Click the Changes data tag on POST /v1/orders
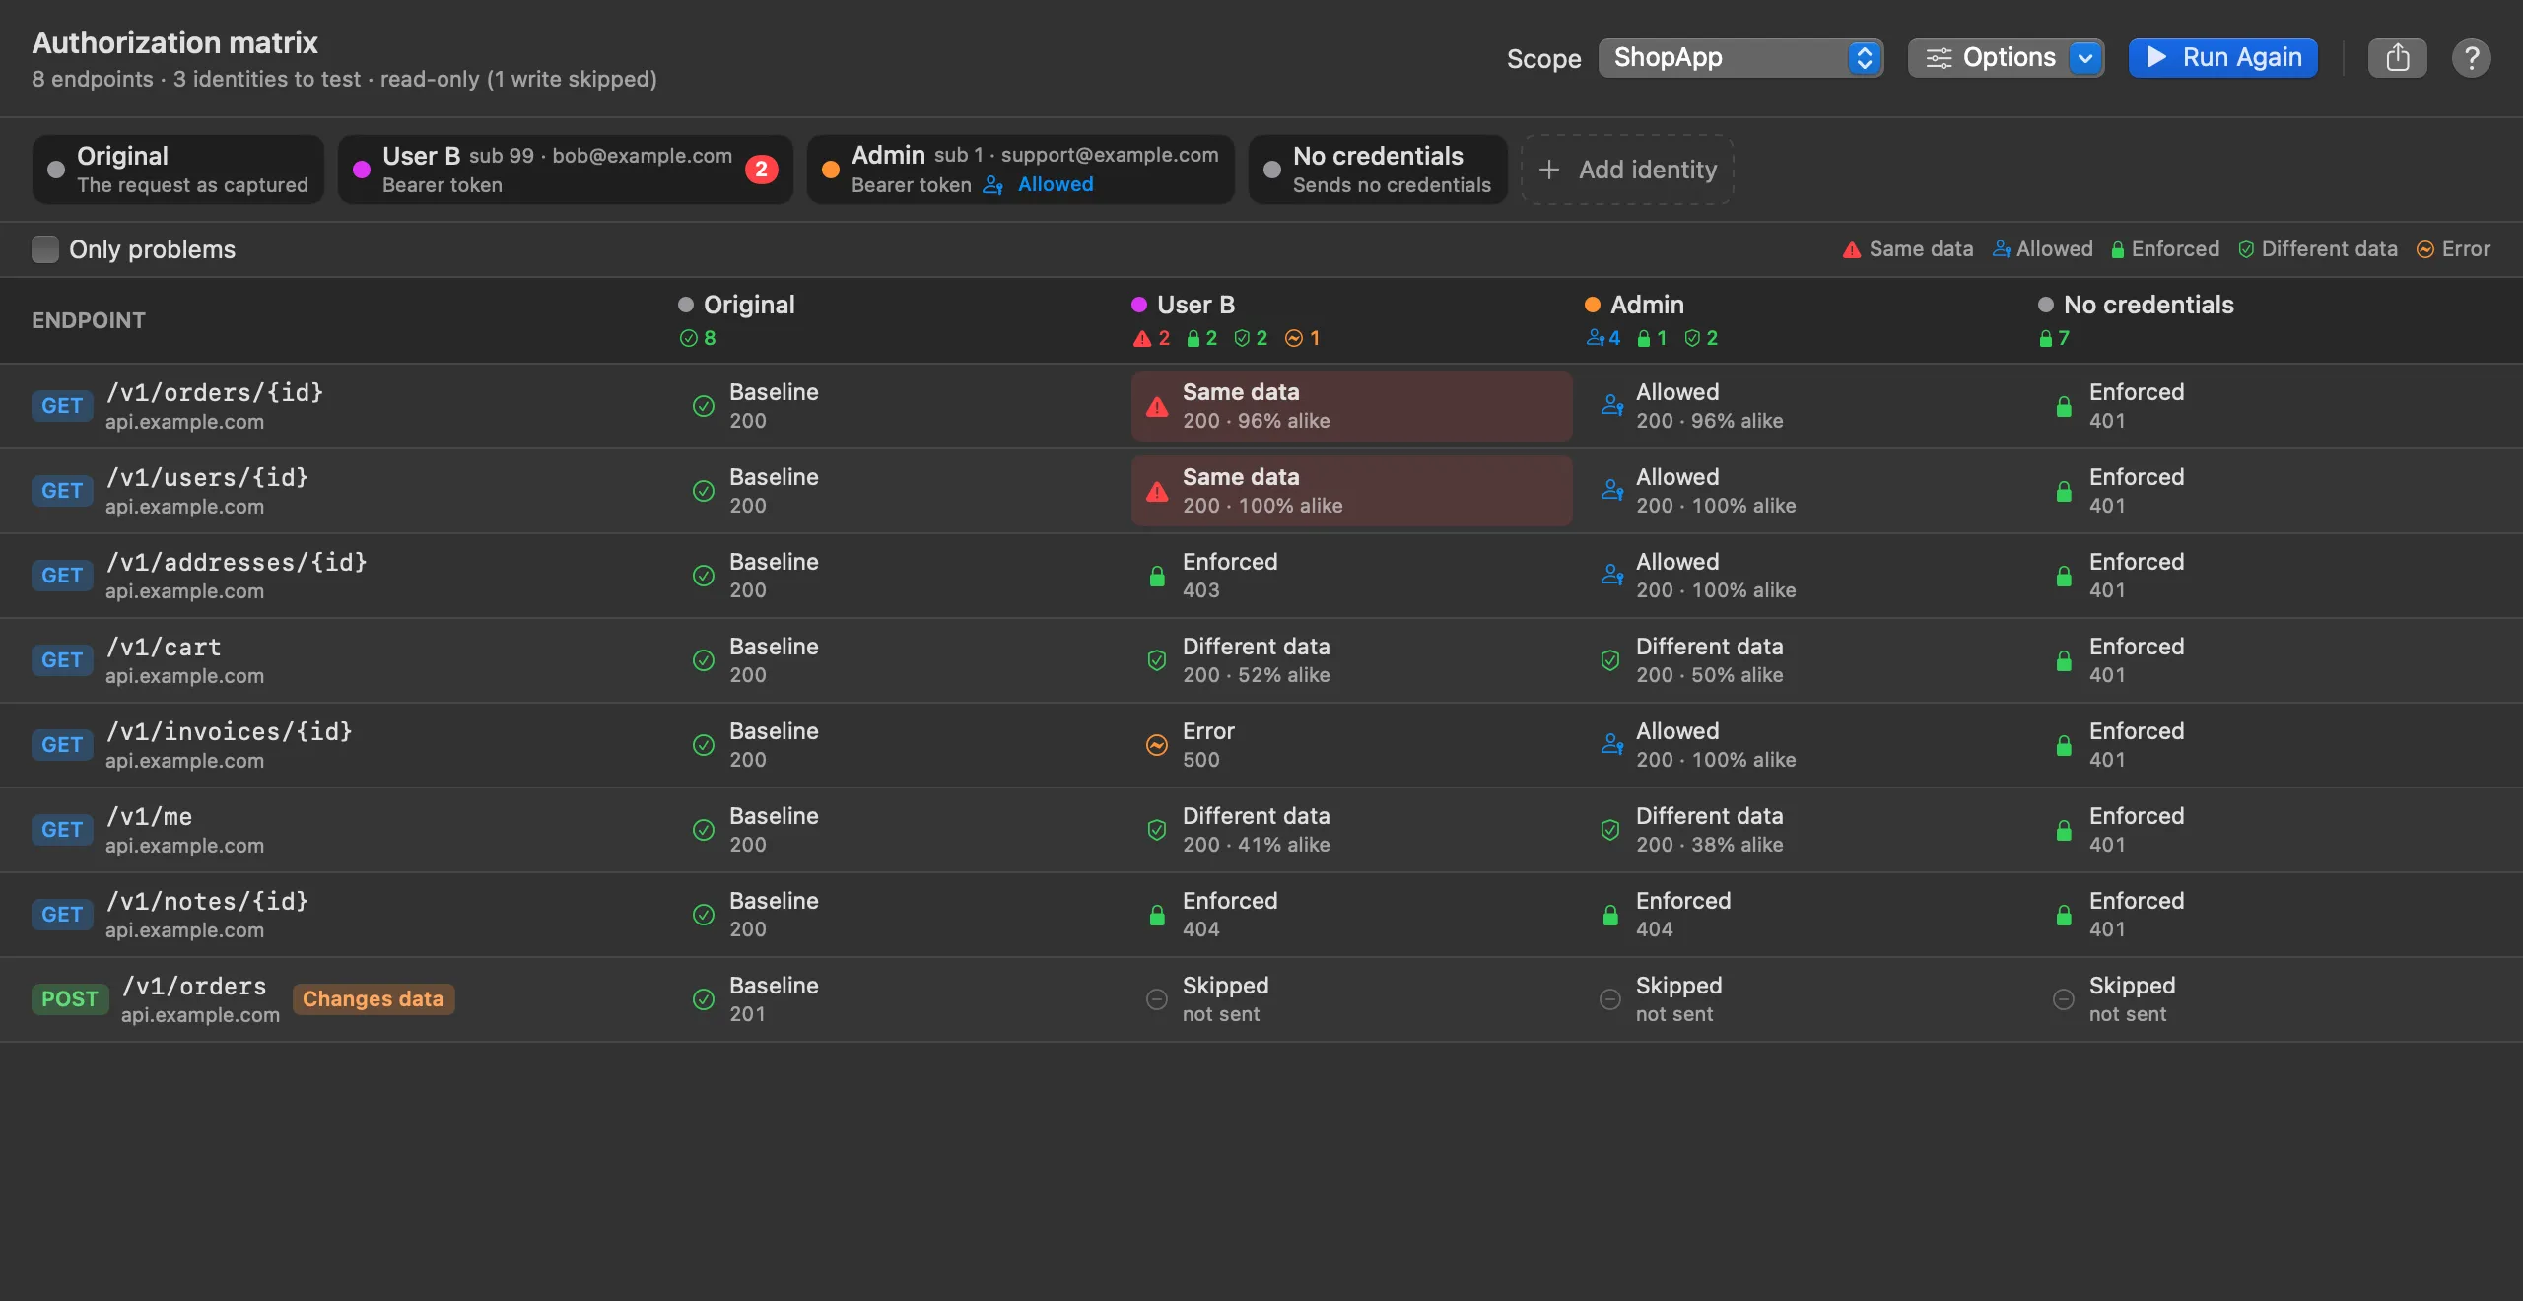This screenshot has height=1301, width=2523. (374, 999)
